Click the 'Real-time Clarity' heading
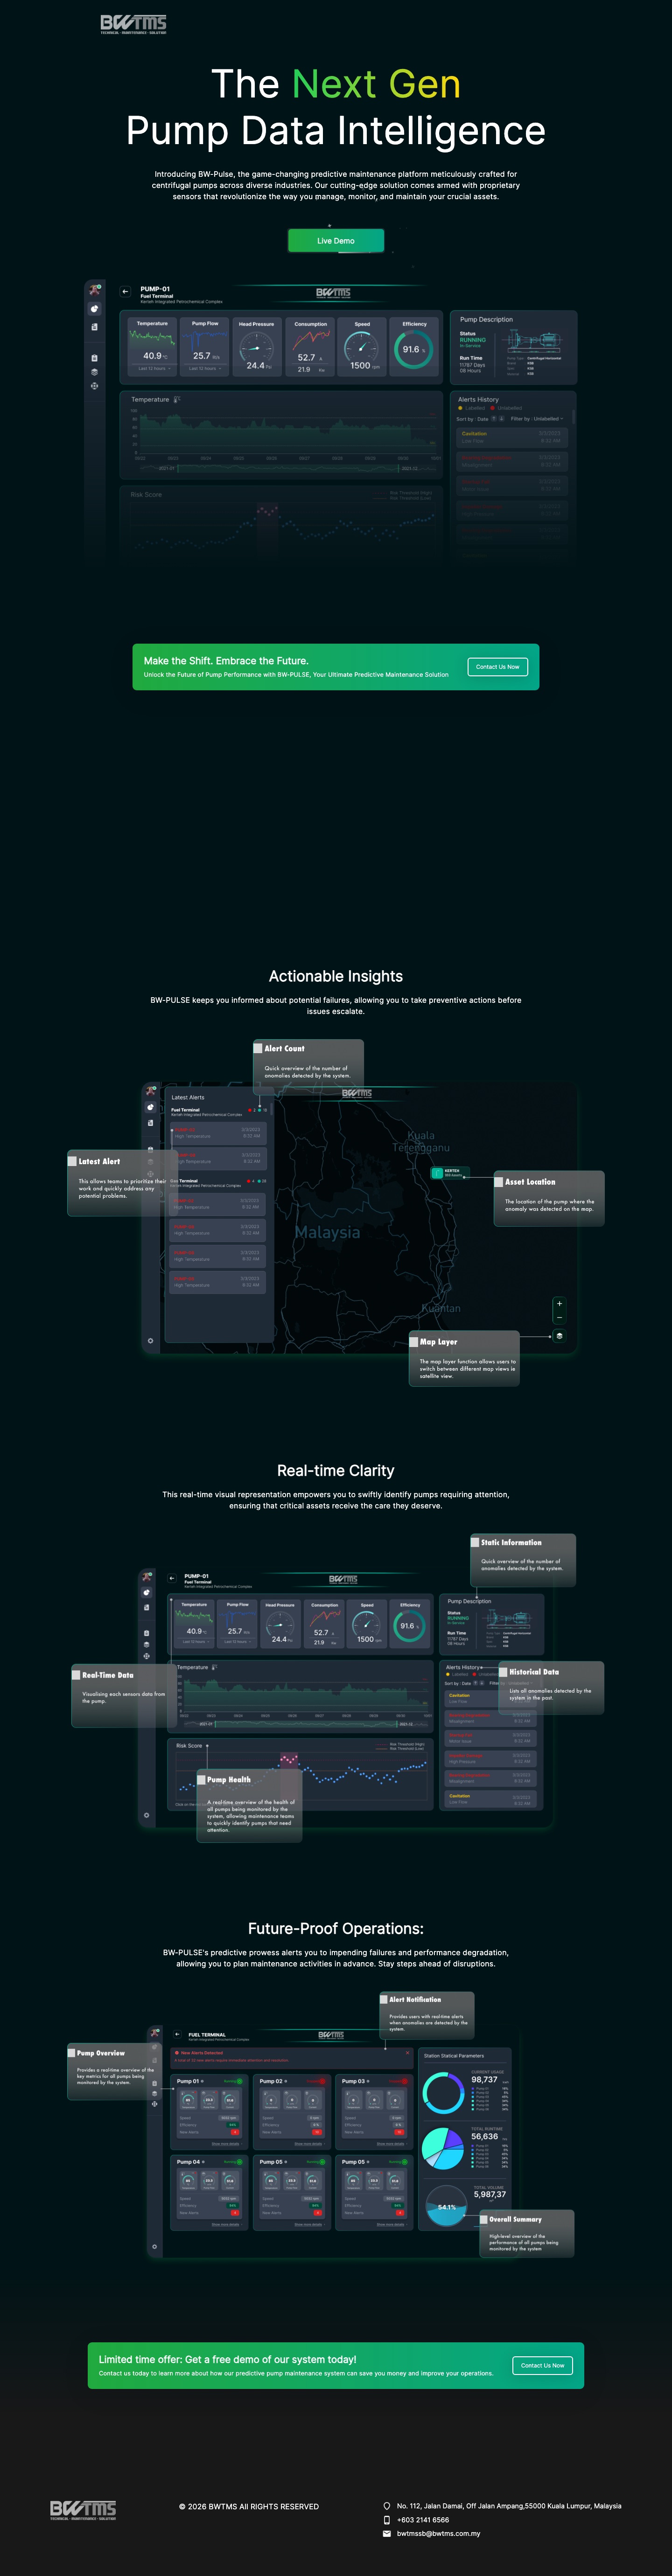Screen dimensions: 672x2576 [336, 1470]
